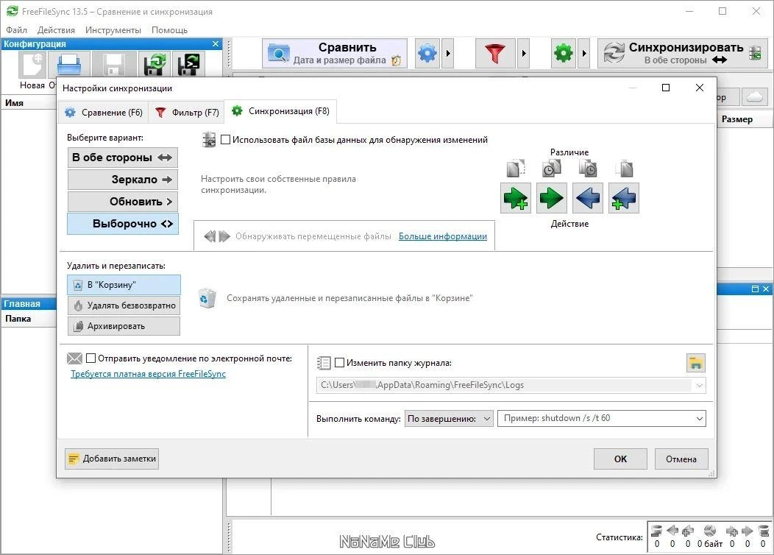Toggle right-only file action arrow
This screenshot has width=774, height=555.
623,198
